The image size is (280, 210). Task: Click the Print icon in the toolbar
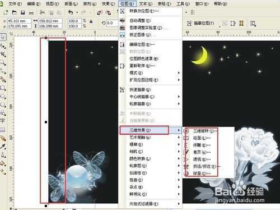point(31,13)
